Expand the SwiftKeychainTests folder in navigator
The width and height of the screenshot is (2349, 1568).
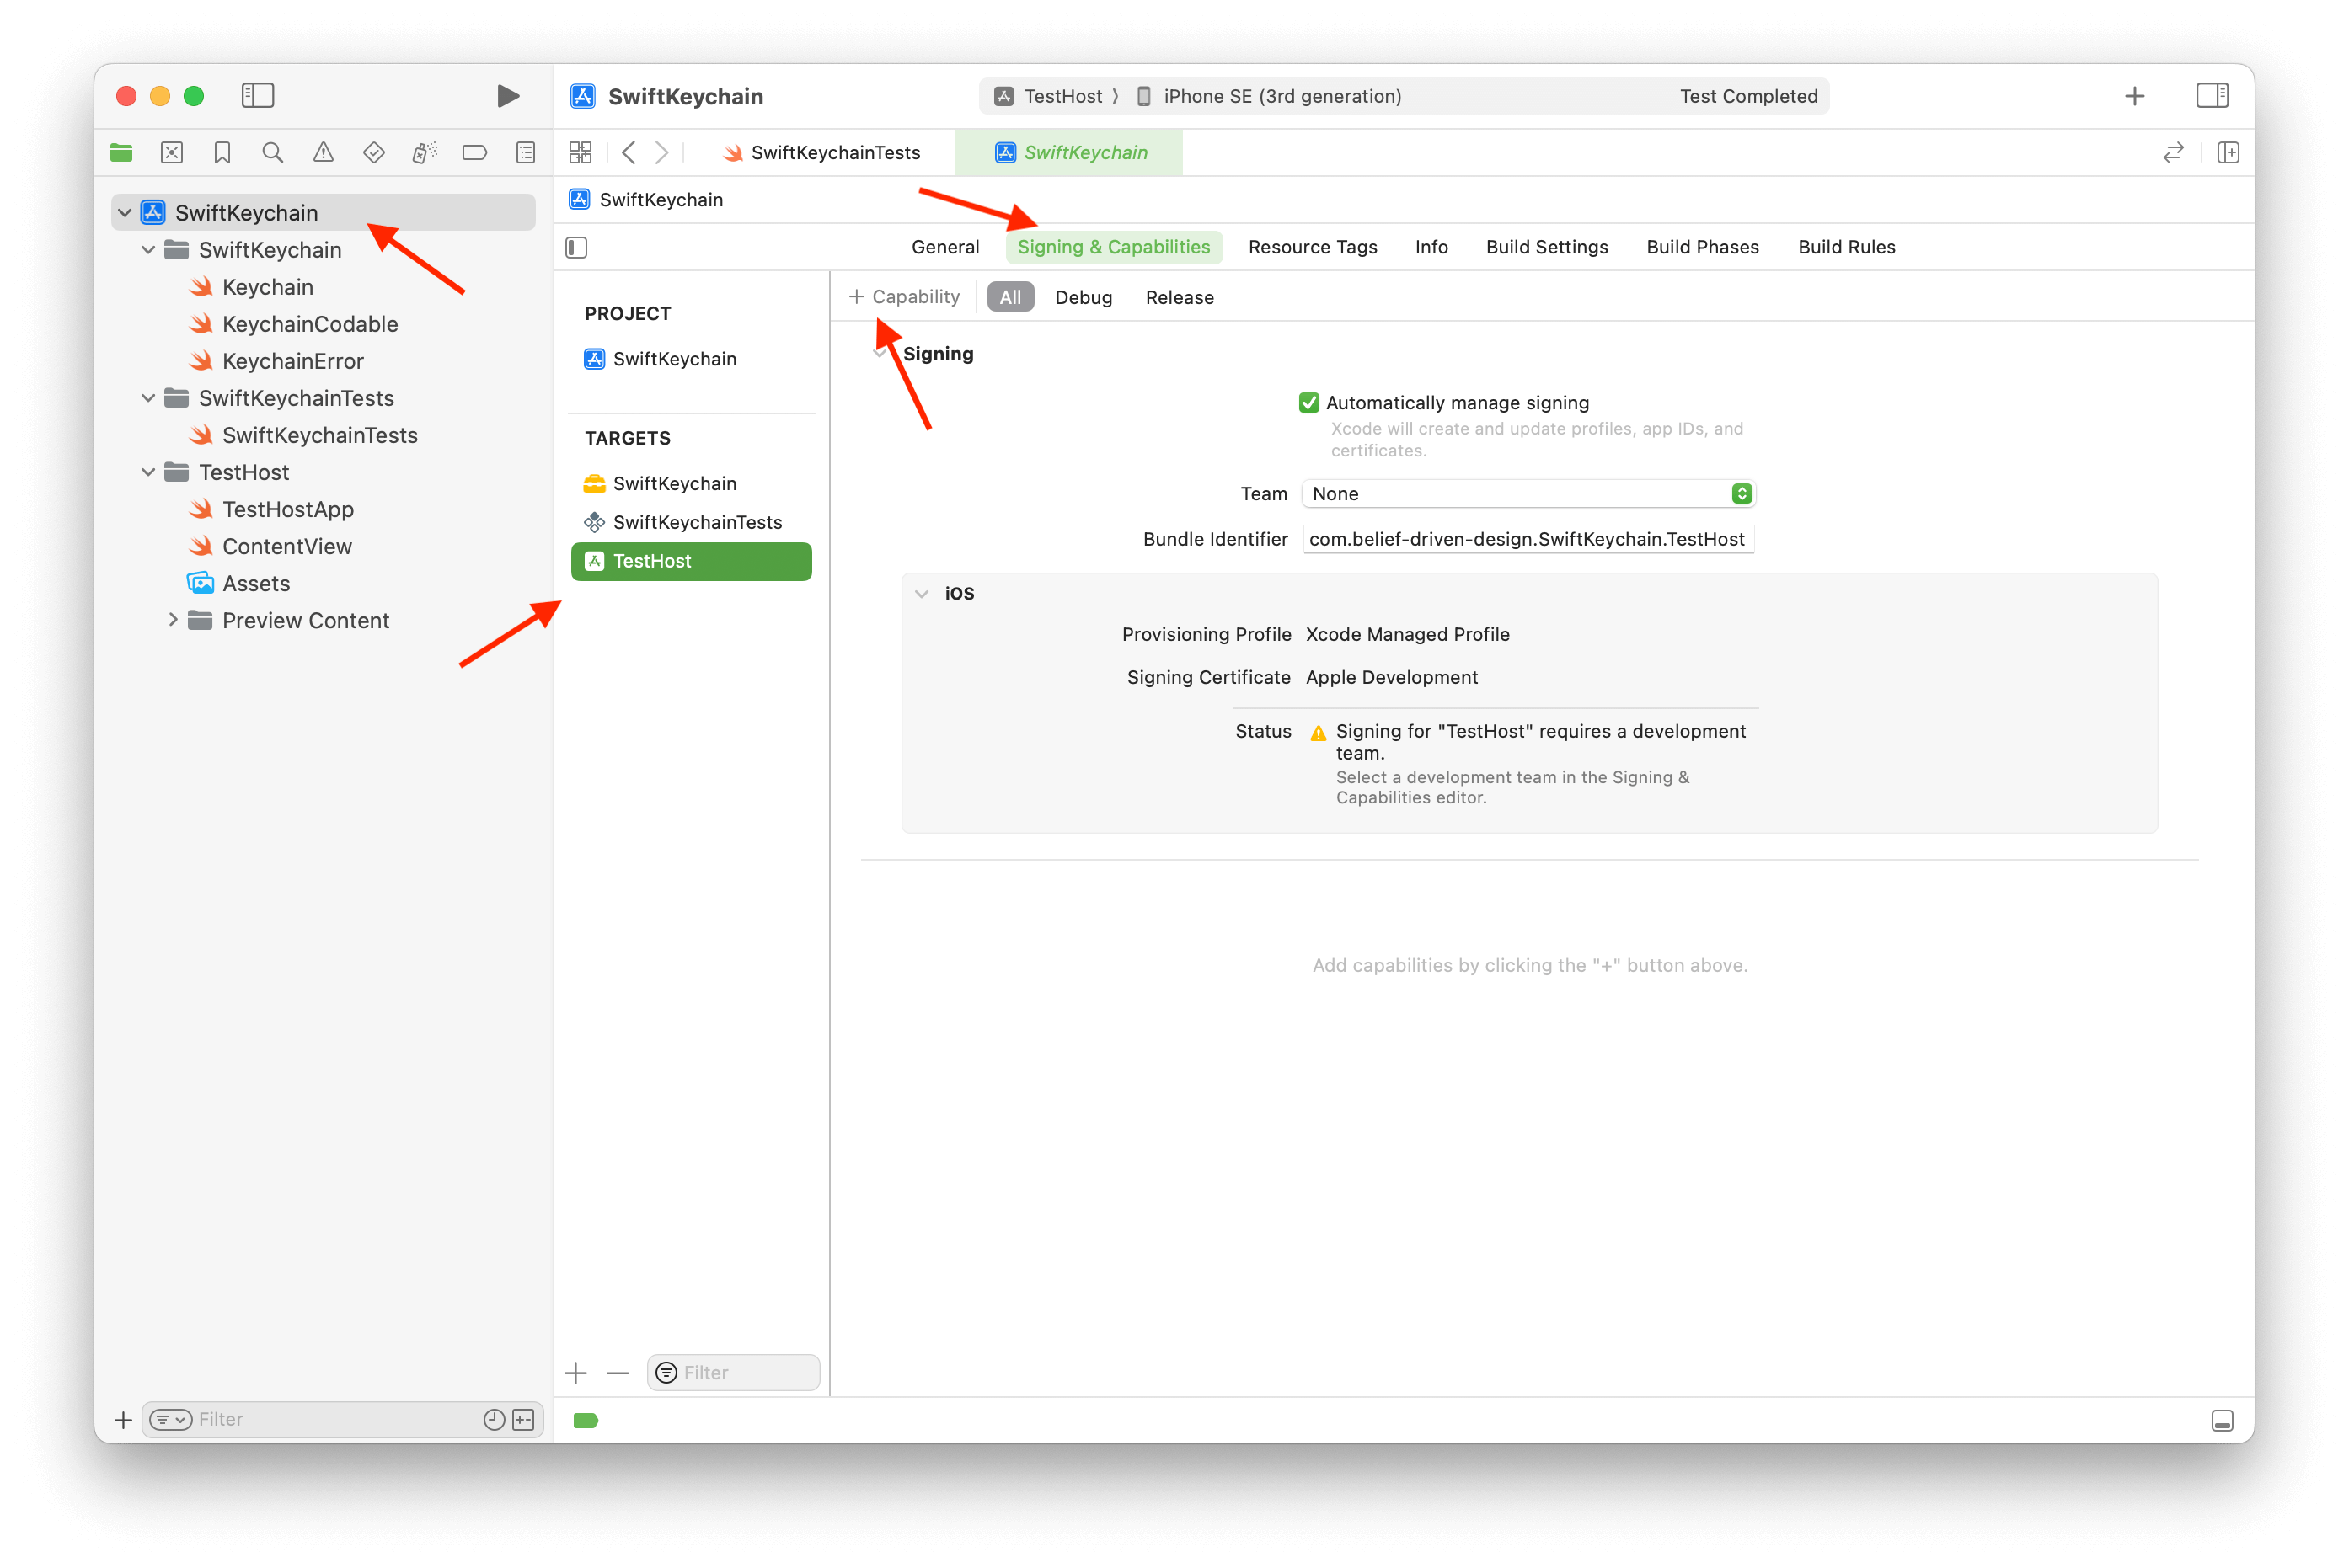[152, 397]
